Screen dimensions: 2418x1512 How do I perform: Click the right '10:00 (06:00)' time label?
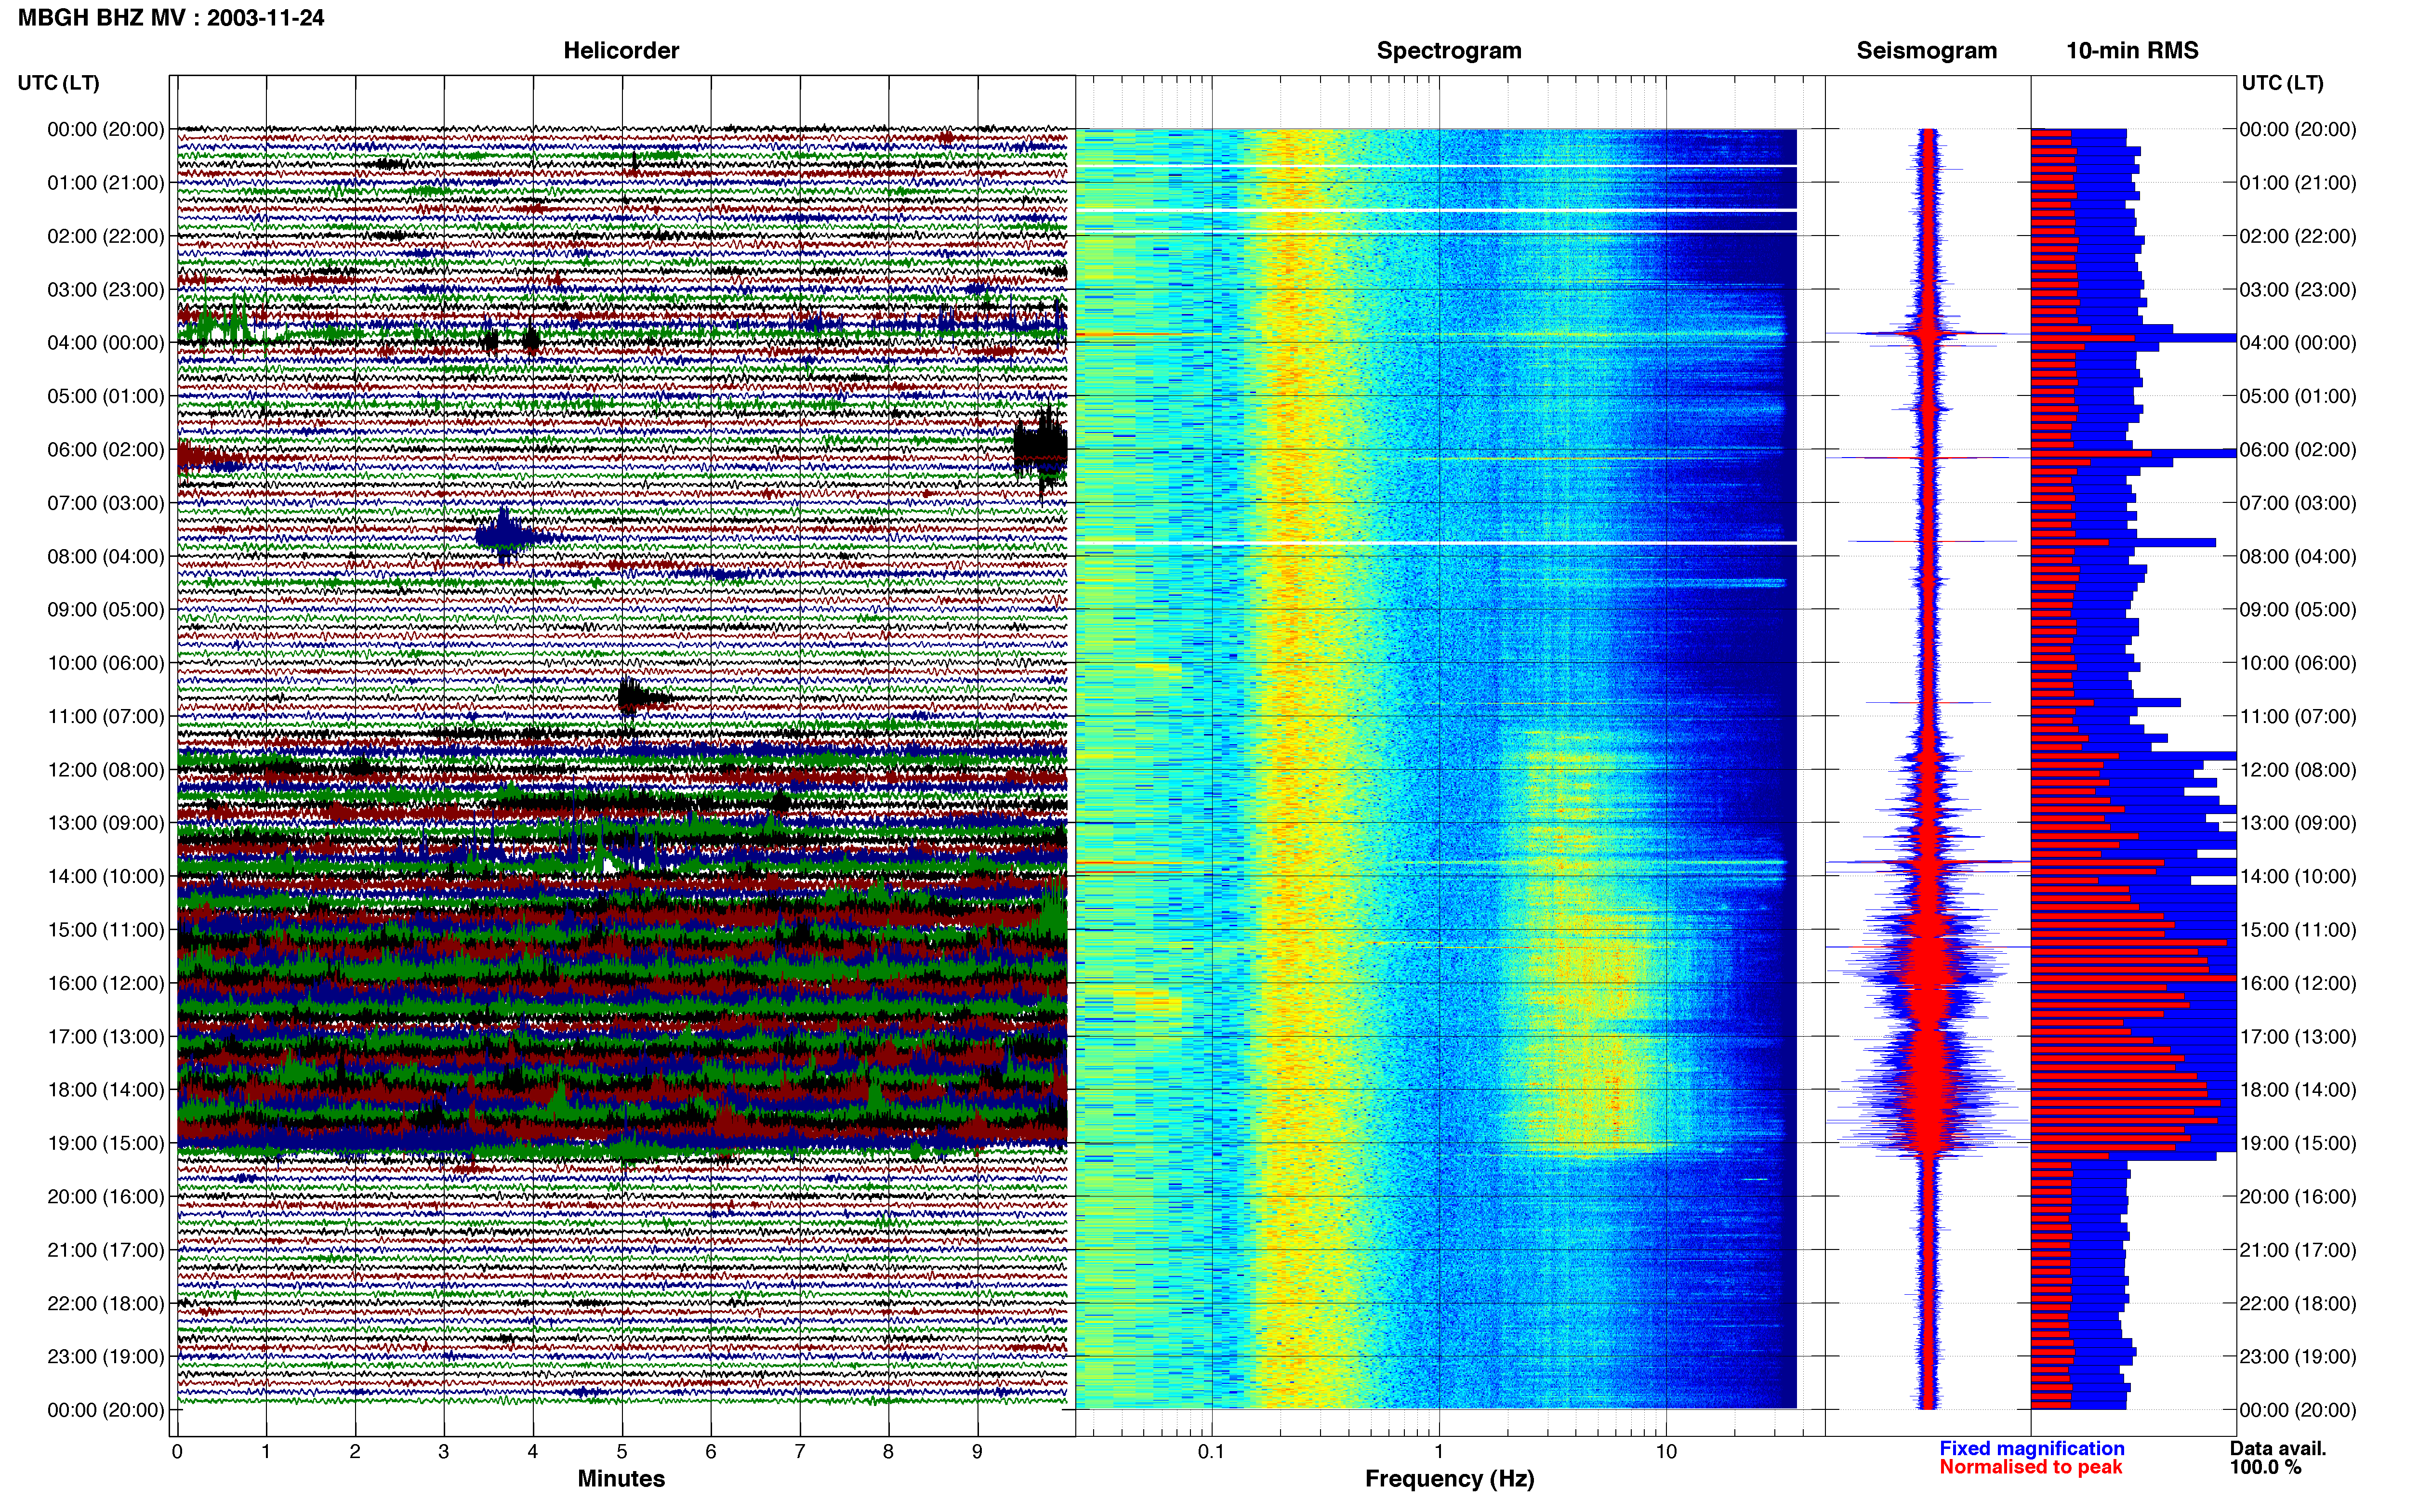pyautogui.click(x=2298, y=663)
